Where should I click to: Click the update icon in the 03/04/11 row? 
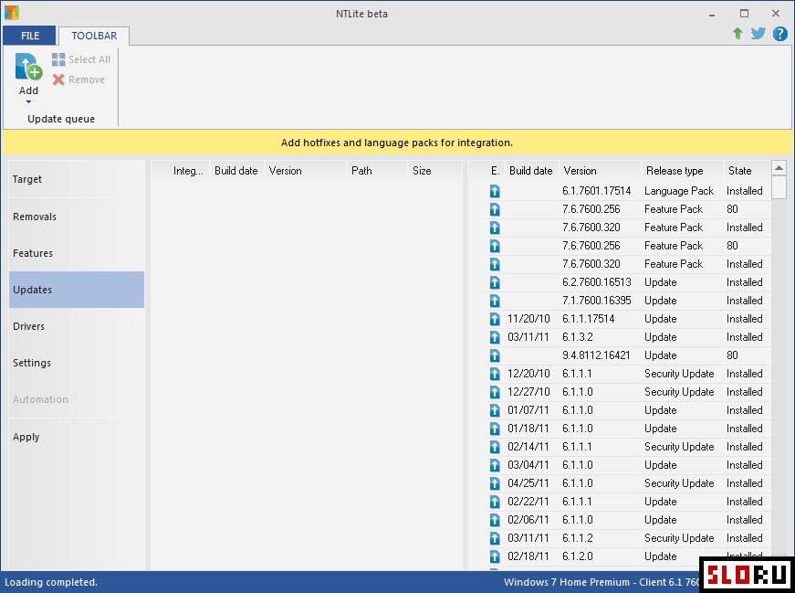(495, 465)
